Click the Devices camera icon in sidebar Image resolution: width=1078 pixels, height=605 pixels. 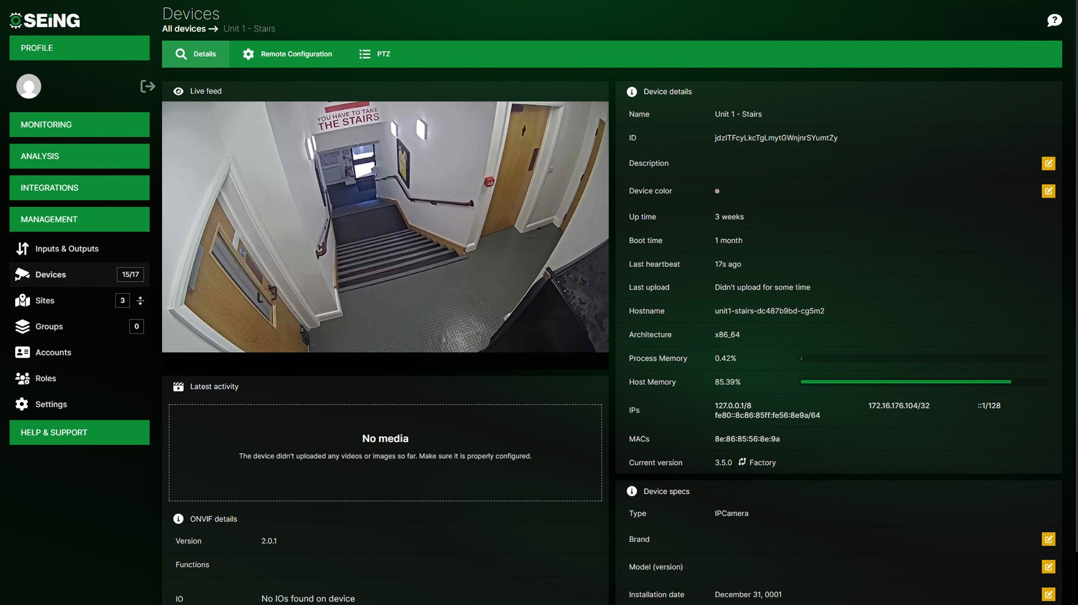pos(23,275)
